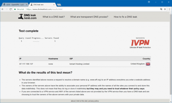Click the vertical page scrollbar

(x=171, y=54)
